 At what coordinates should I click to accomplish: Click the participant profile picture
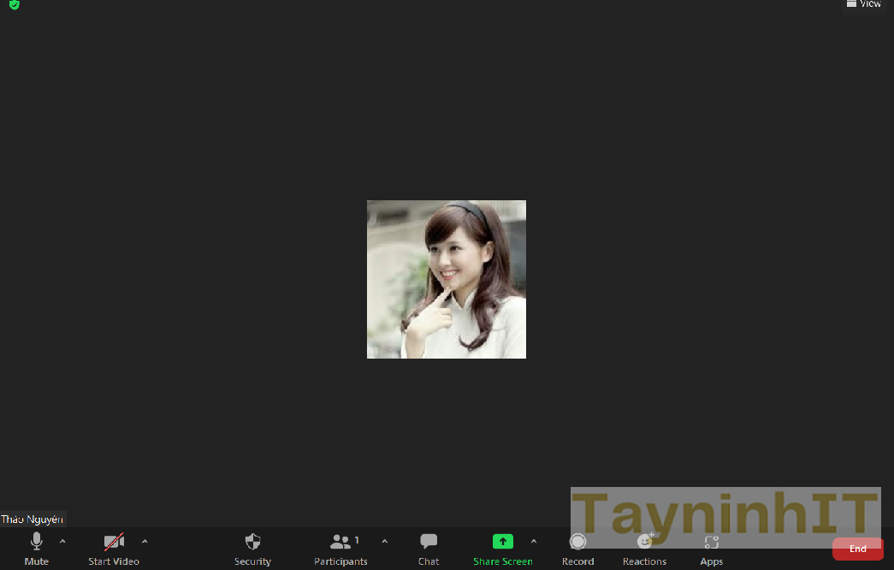[447, 279]
